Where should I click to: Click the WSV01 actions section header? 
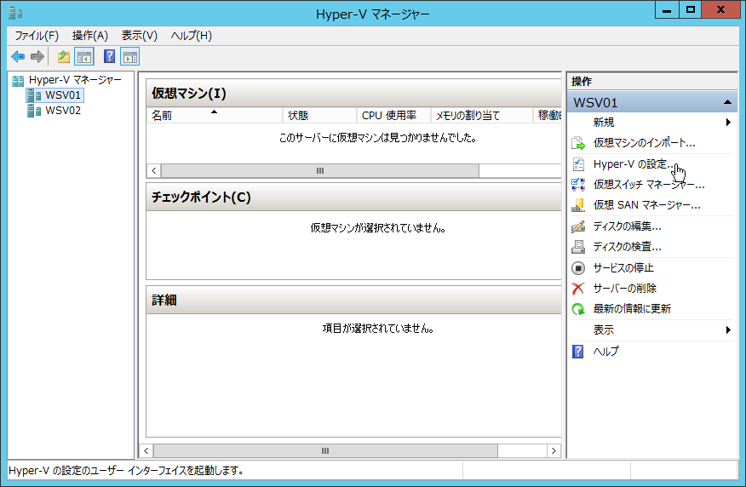click(652, 102)
